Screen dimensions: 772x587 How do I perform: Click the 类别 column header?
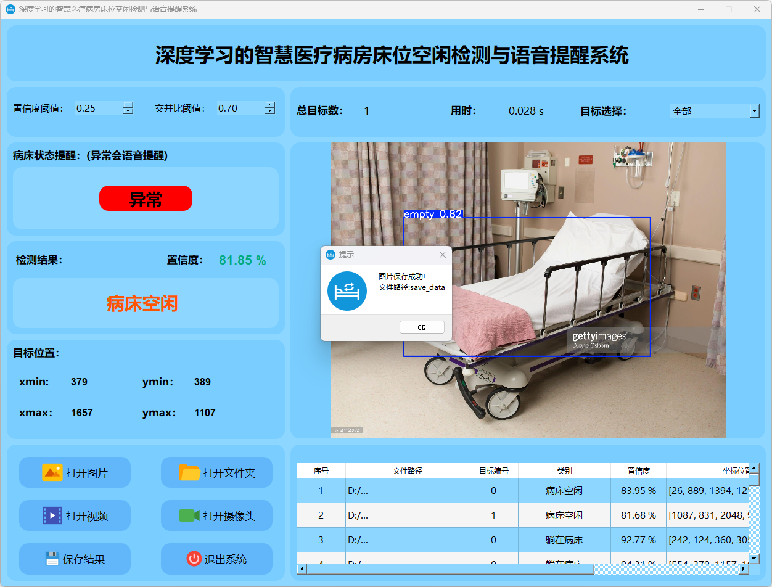coord(564,470)
